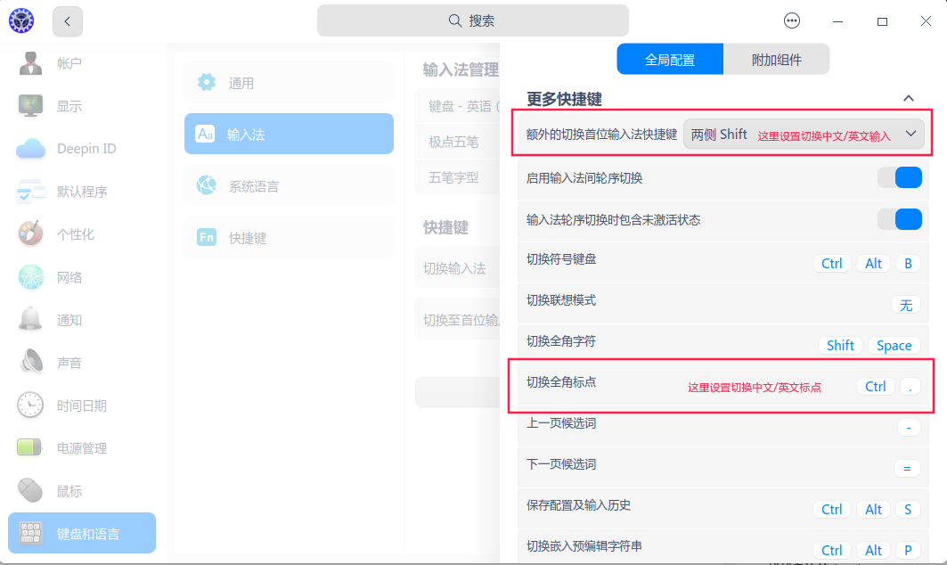The width and height of the screenshot is (947, 565).
Task: Click the 切换联想模式 row label
Action: pos(561,300)
